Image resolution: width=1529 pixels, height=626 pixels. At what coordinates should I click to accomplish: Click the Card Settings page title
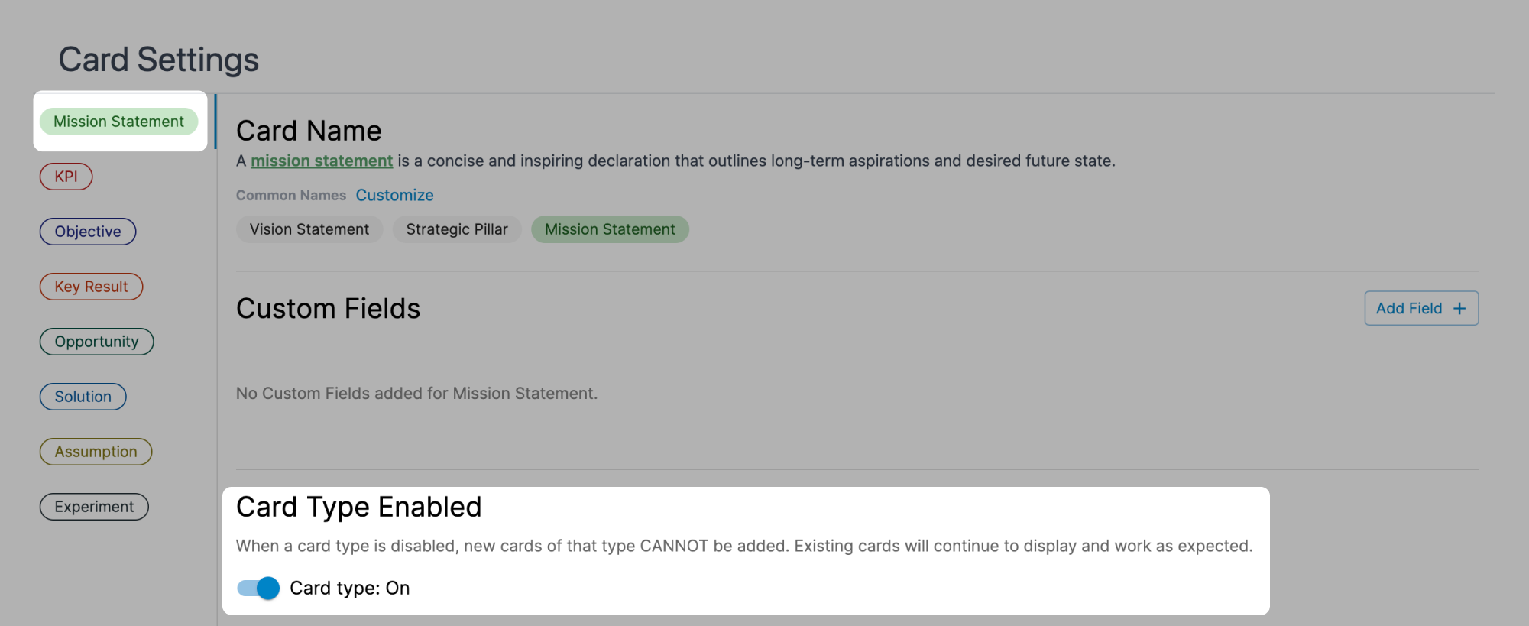[159, 60]
